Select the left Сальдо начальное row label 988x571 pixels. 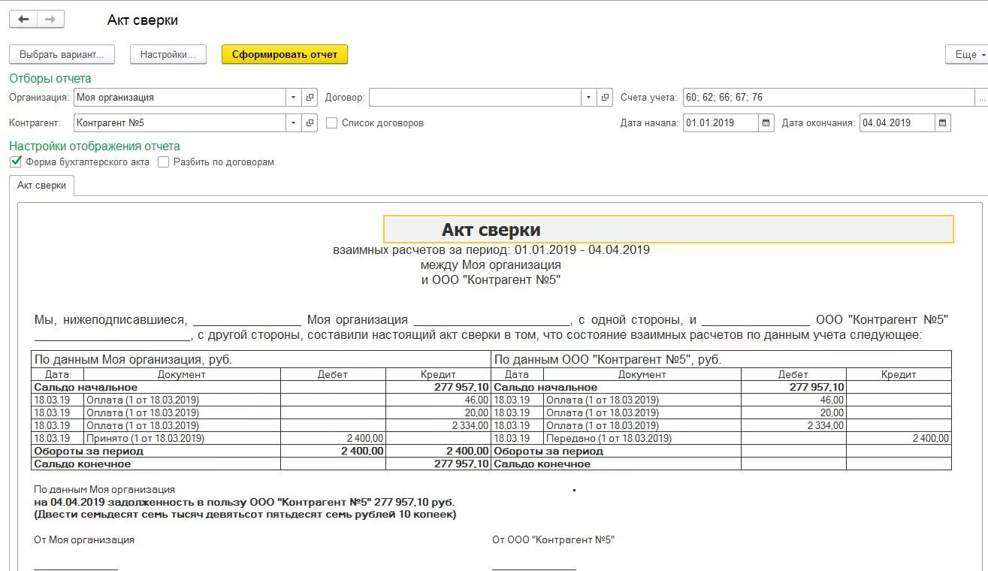click(86, 387)
